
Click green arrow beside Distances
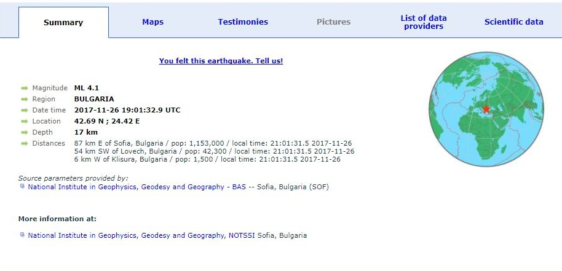coord(25,144)
